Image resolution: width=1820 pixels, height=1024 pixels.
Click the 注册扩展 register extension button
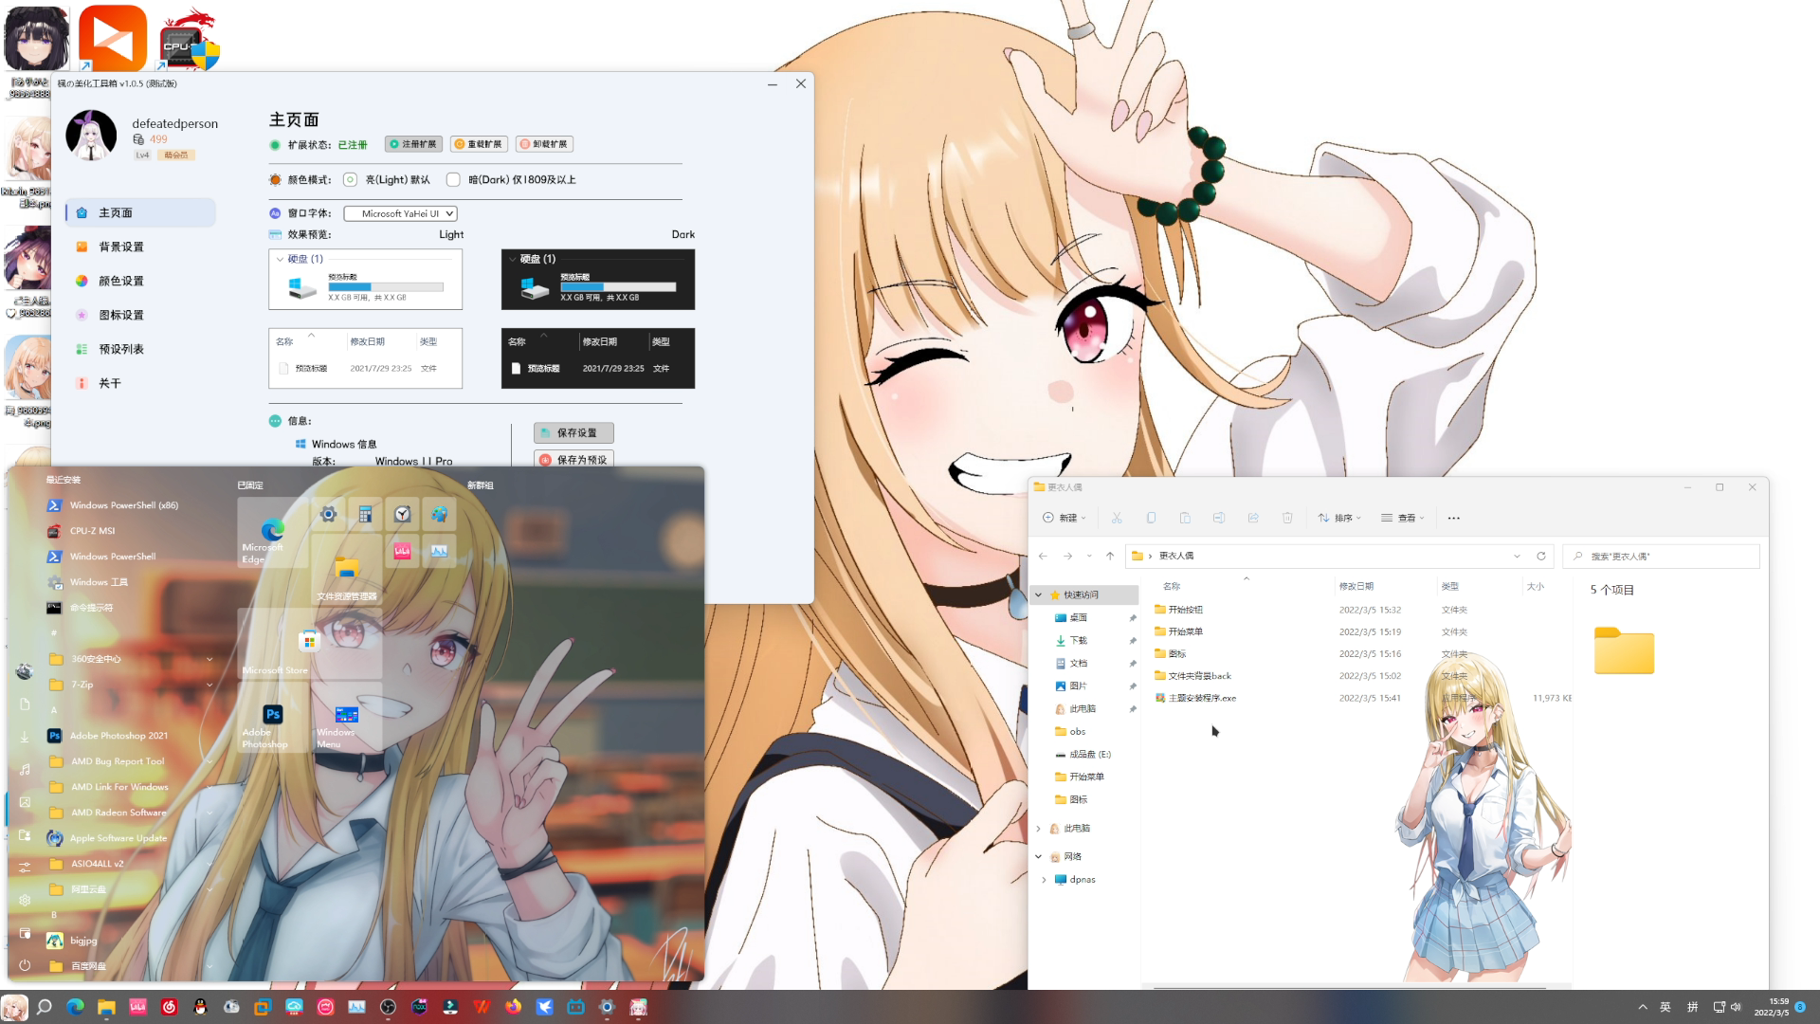413,144
